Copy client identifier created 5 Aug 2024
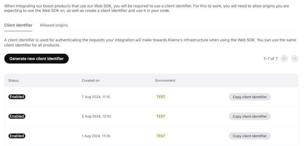This screenshot has width=308, height=146. coord(250,116)
